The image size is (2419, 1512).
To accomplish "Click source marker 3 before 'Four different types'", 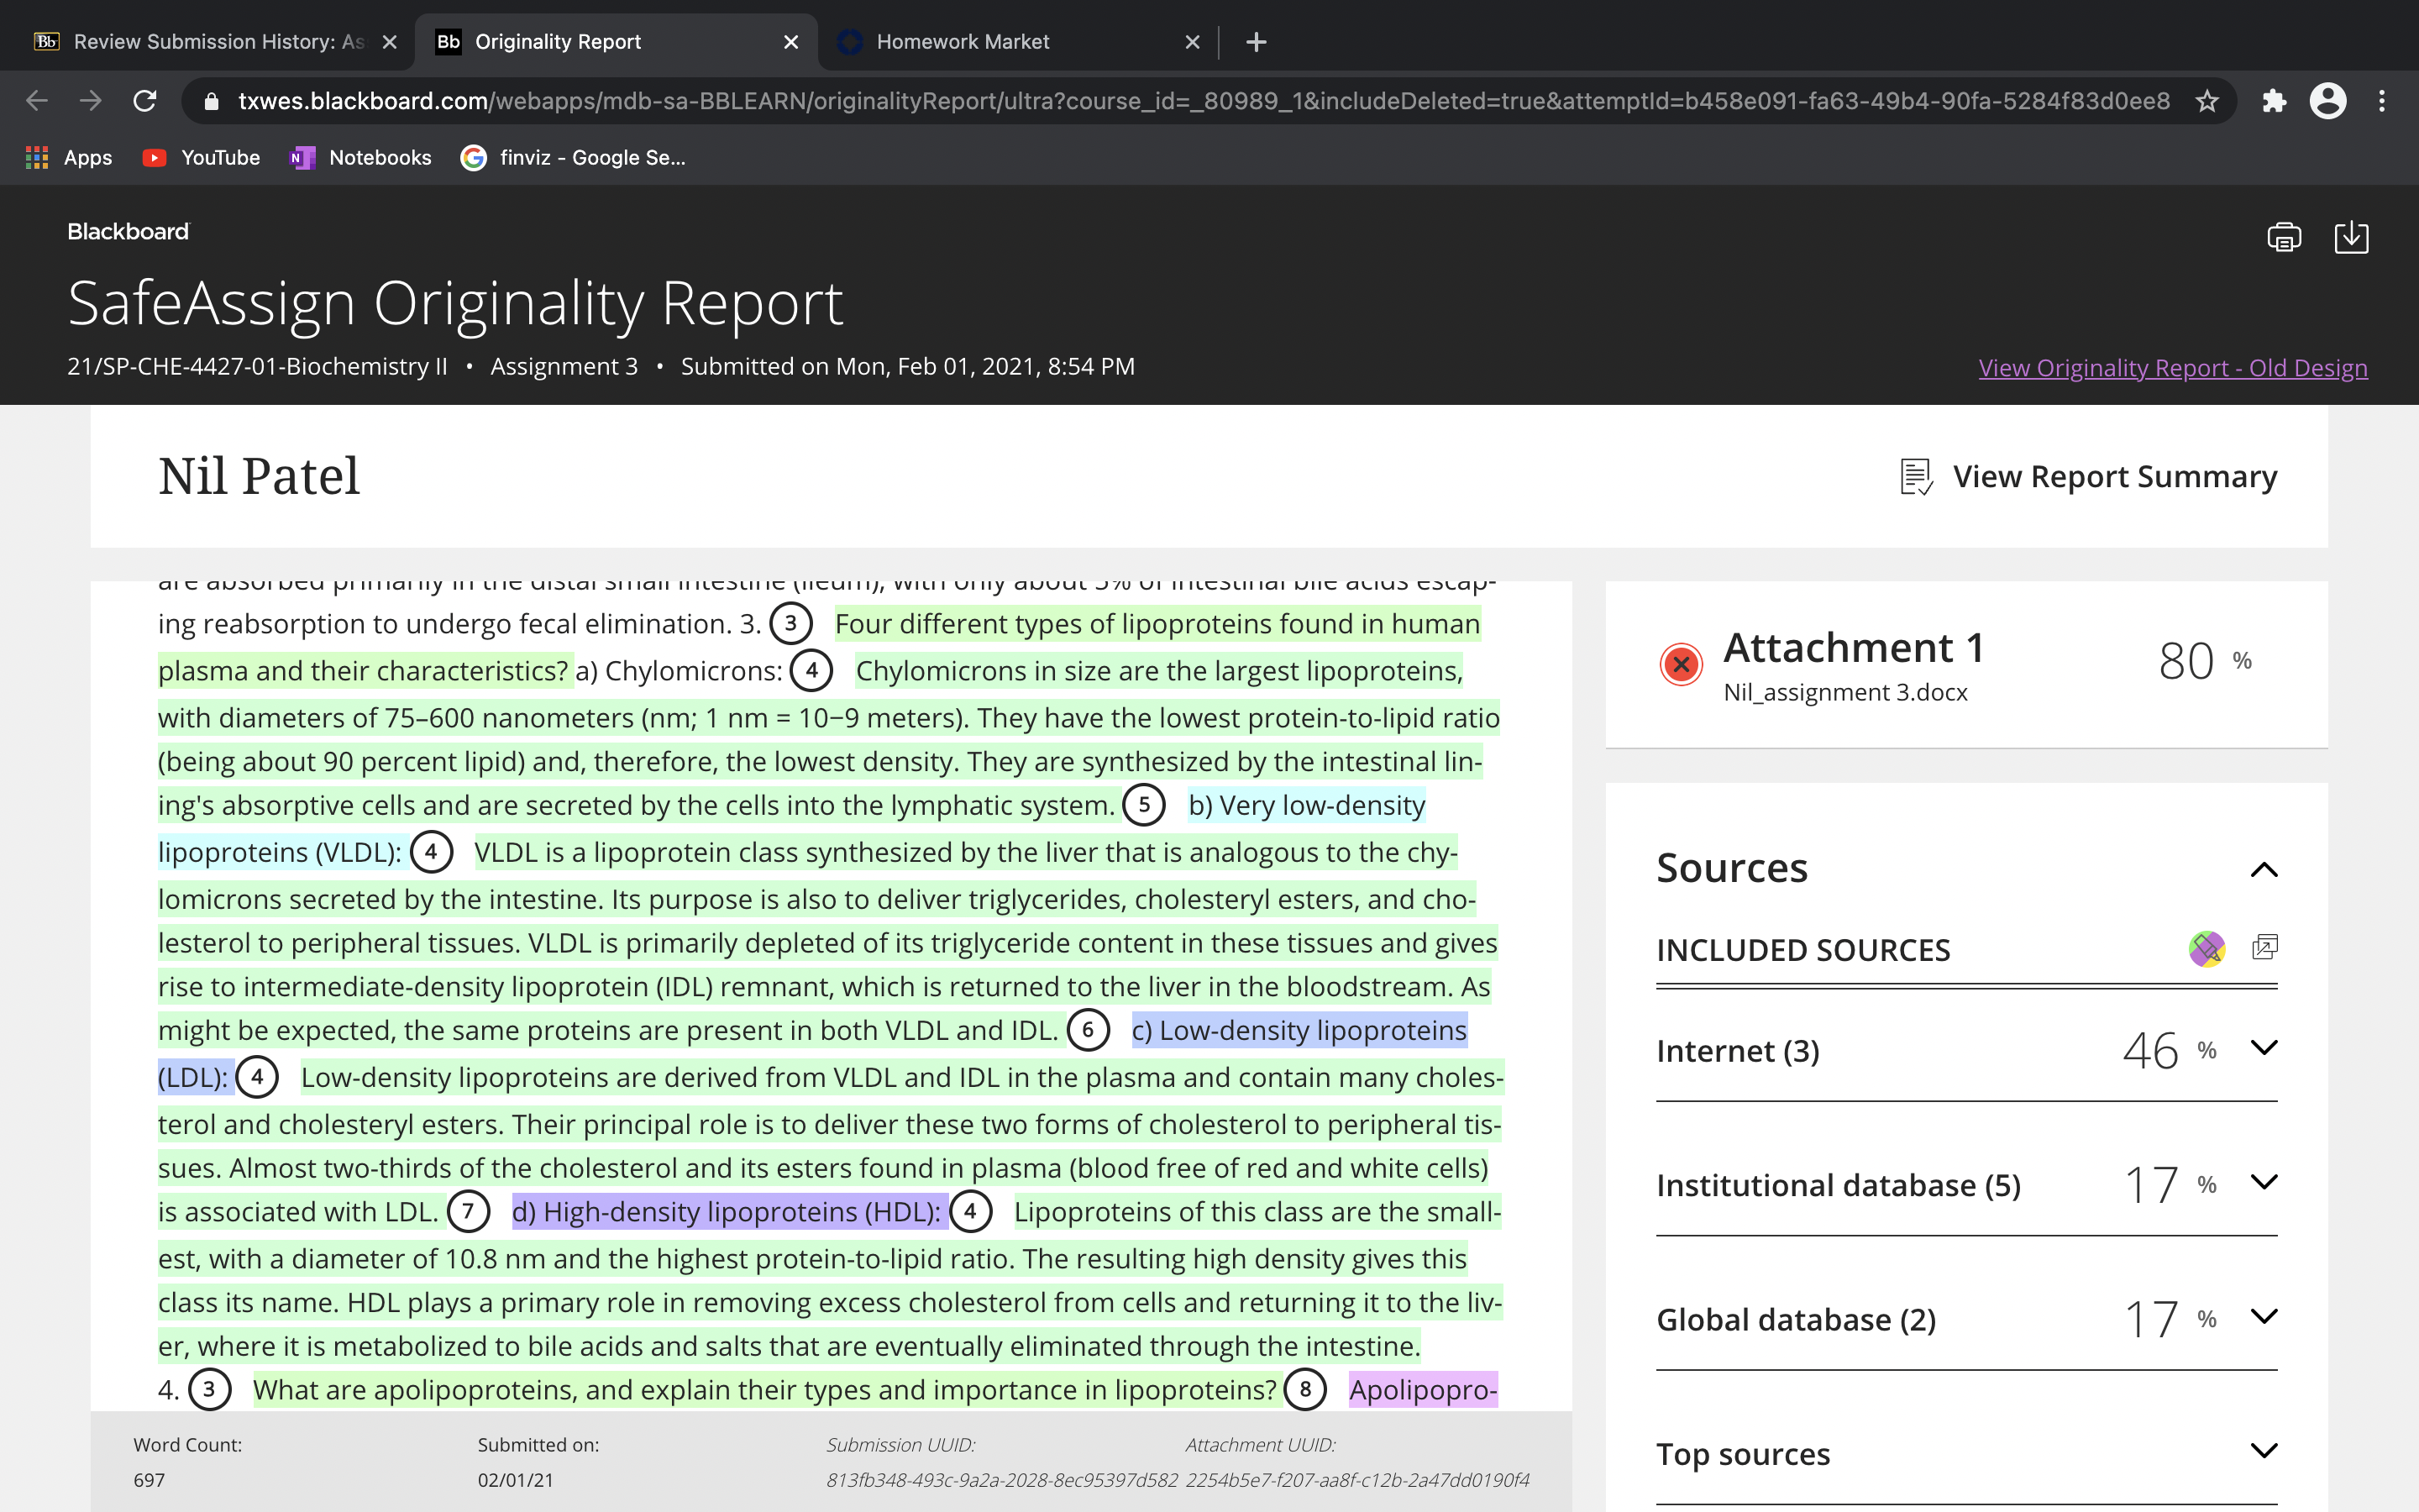I will [790, 624].
